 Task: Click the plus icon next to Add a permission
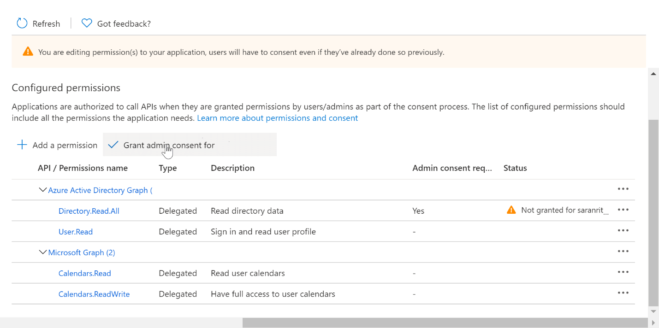[x=22, y=144]
